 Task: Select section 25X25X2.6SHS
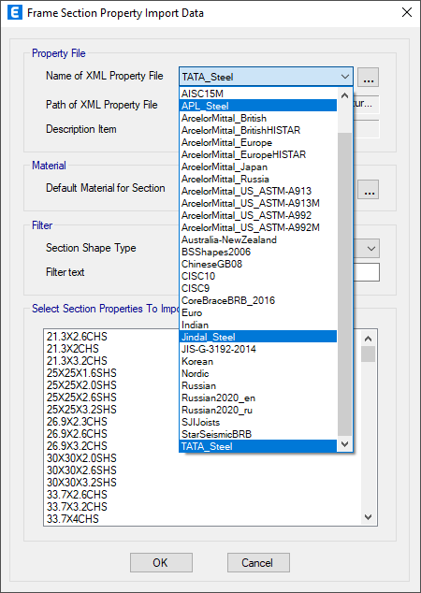pos(81,398)
